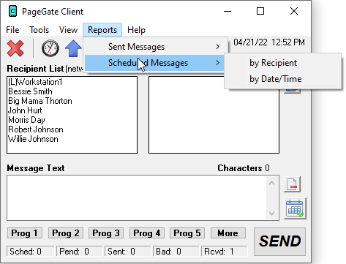346x264 pixels.
Task: Open the Tools menu
Action: tap(39, 30)
